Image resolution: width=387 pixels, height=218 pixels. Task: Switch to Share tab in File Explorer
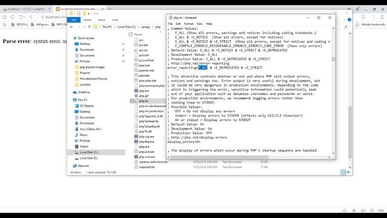coord(102,20)
